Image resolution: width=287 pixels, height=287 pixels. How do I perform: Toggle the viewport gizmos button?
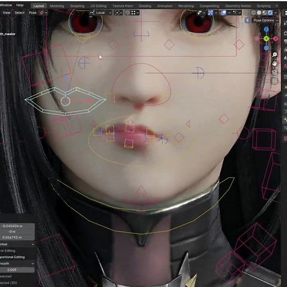pos(210,13)
